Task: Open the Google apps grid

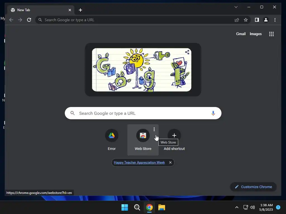Action: 271,34
